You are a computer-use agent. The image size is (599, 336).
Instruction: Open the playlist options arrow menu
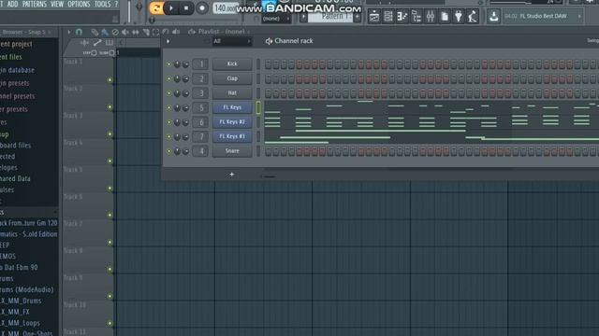click(68, 32)
